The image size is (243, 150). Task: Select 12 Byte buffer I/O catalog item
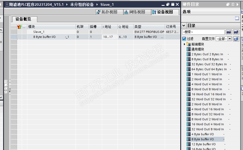tap(204, 144)
